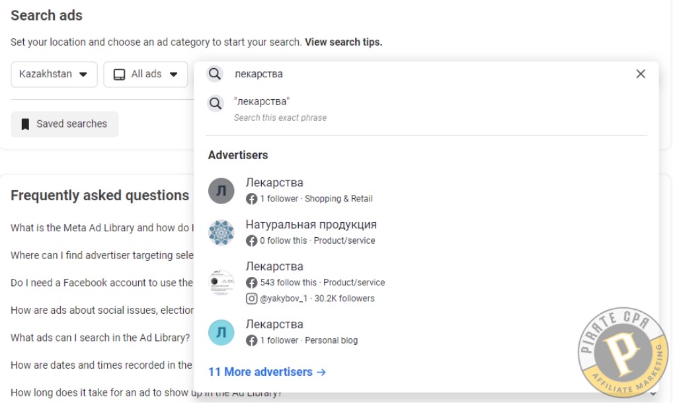Click the Натуральная продукция mandala avatar
The image size is (677, 403).
(221, 233)
